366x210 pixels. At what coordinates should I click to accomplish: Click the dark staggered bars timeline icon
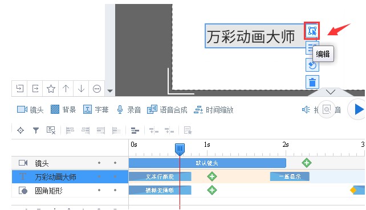[x=135, y=130]
